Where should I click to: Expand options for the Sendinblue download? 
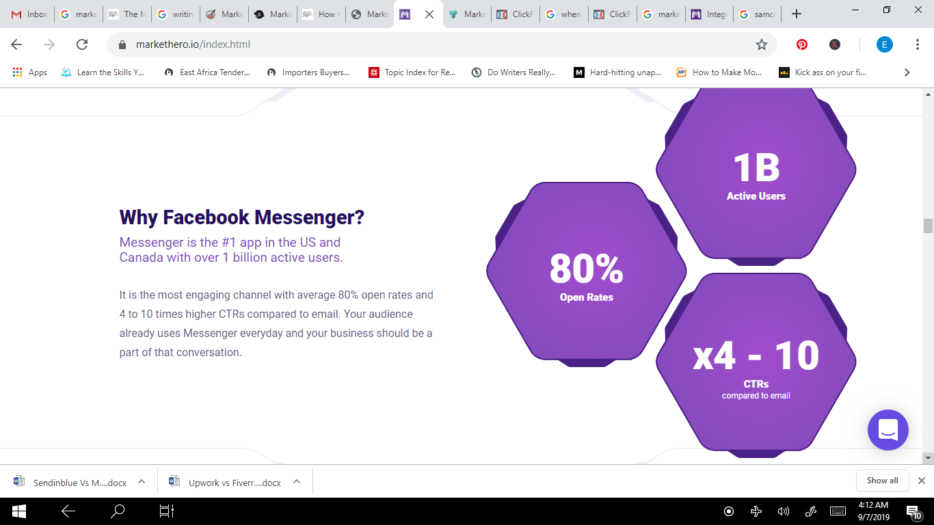[x=142, y=481]
